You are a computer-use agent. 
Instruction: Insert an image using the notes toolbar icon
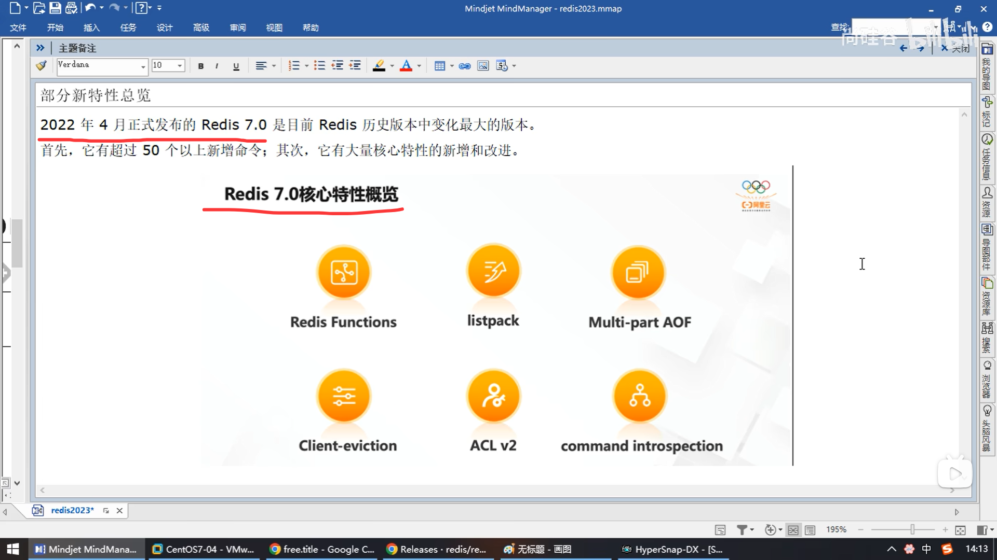[483, 66]
